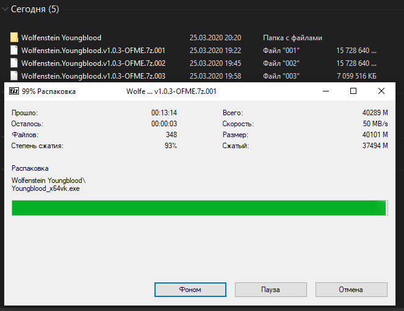
Task: Maximize the 7-Zip extraction dialog
Action: (353, 91)
